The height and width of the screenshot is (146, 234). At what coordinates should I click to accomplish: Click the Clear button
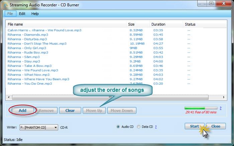pos(70,110)
